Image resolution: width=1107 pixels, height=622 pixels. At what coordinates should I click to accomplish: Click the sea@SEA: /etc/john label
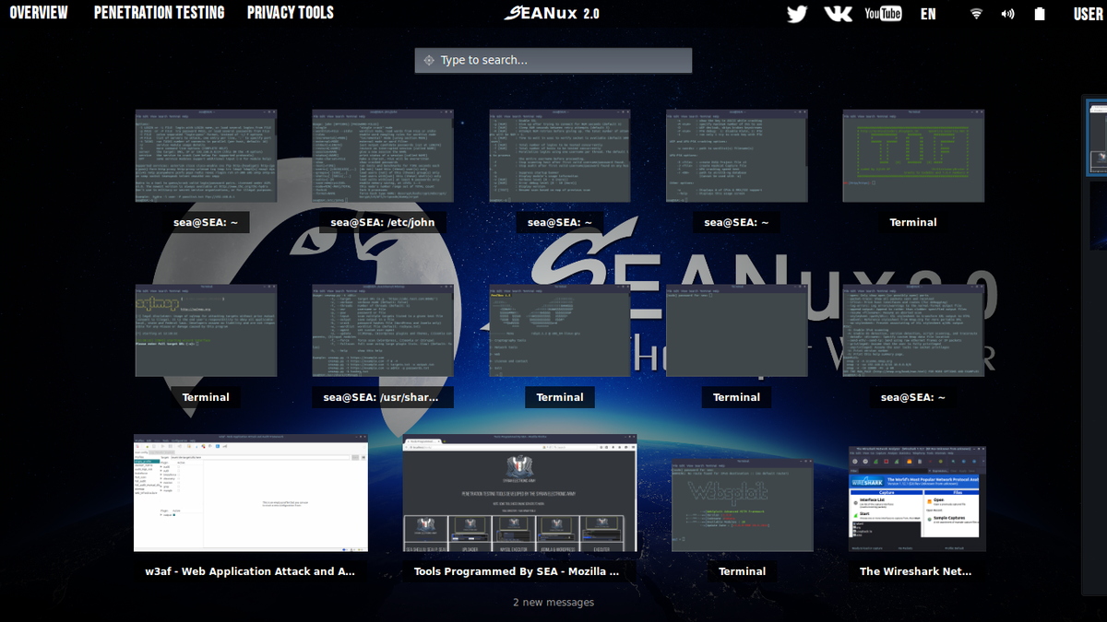pyautogui.click(x=383, y=222)
